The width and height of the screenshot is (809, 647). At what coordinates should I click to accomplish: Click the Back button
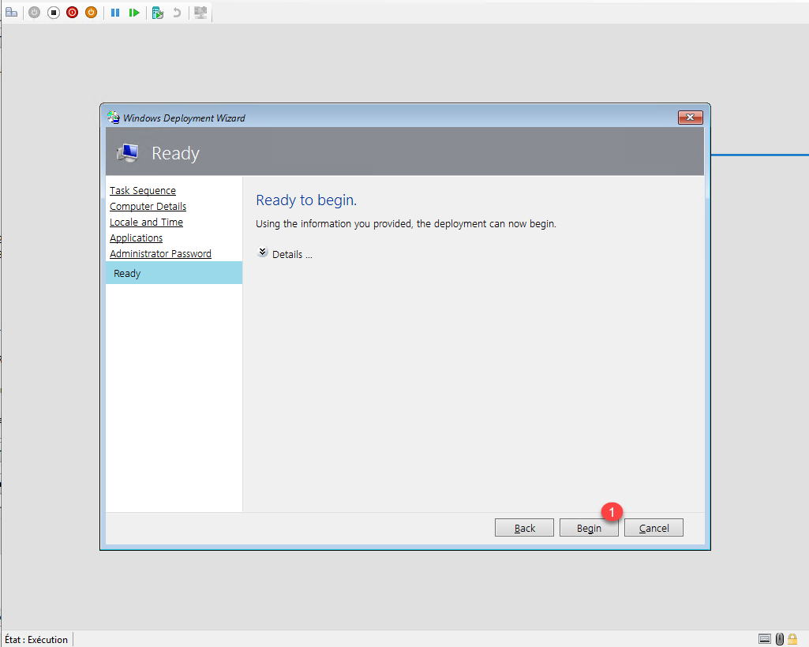524,528
